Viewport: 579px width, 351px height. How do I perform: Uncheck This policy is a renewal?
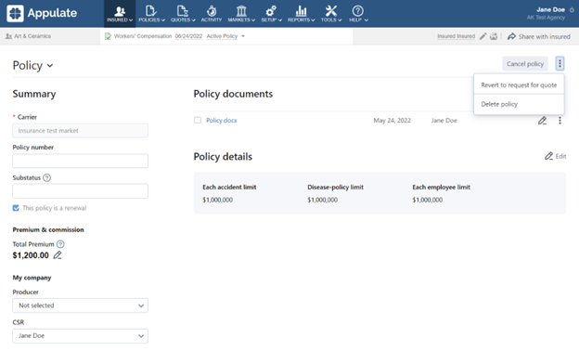[16, 208]
